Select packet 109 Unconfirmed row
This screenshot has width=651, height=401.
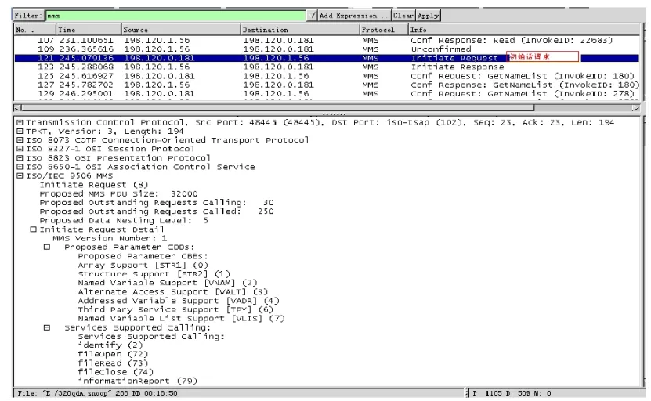tap(313, 49)
